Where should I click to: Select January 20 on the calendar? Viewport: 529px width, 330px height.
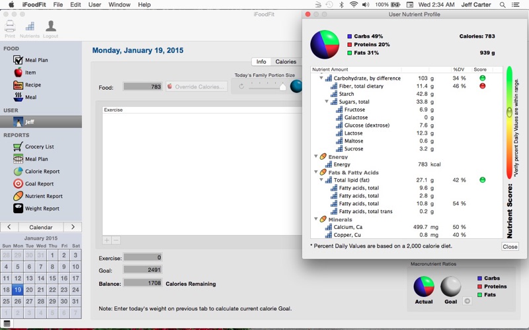click(29, 290)
